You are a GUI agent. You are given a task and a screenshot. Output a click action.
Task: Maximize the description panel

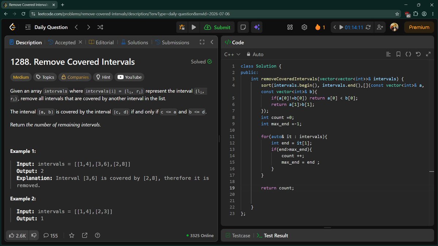(x=202, y=42)
